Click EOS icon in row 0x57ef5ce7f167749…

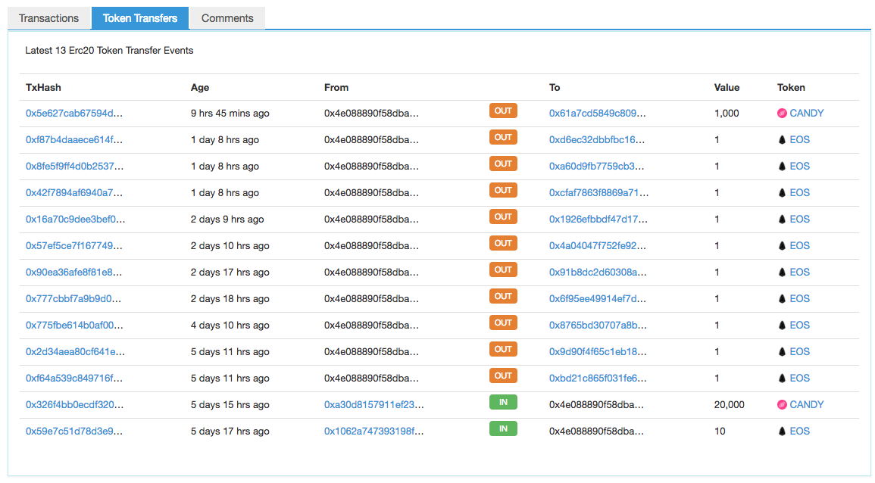click(782, 246)
